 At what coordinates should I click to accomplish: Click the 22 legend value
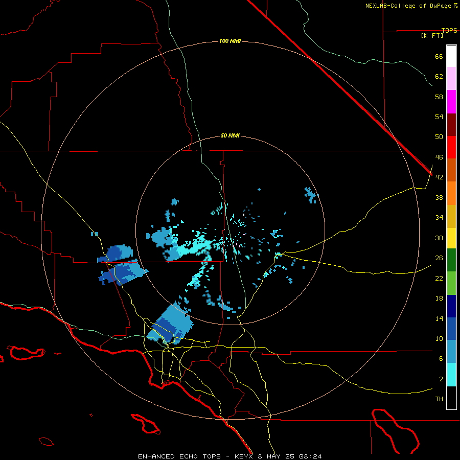(439, 278)
